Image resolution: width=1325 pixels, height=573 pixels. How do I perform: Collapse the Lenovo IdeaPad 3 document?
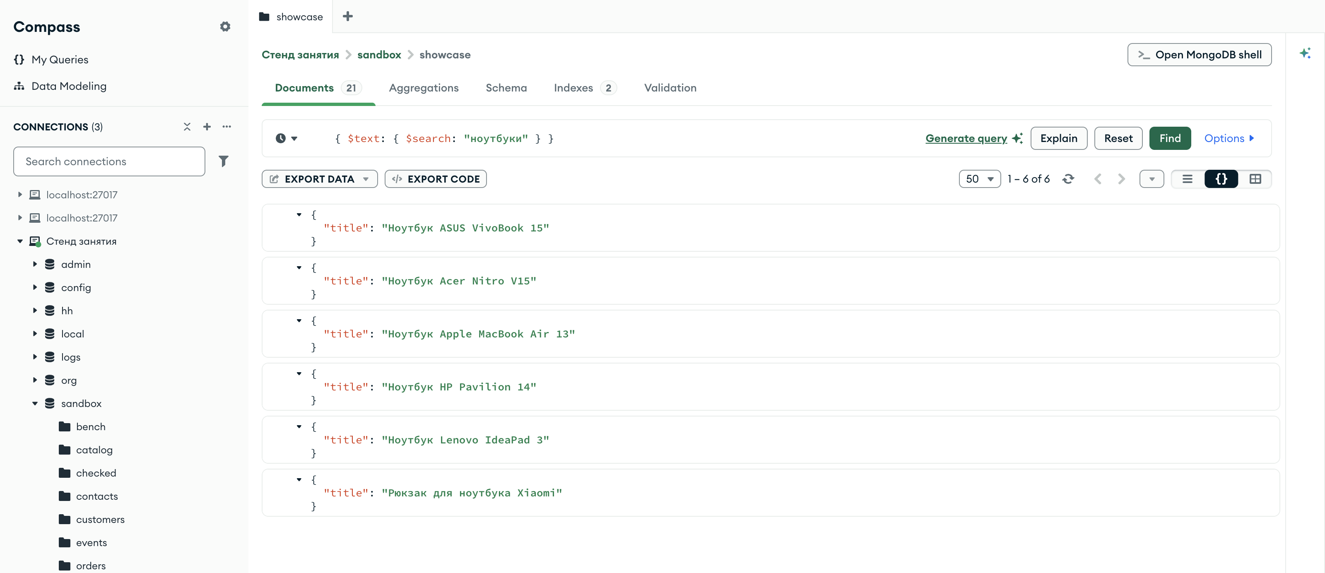point(299,427)
